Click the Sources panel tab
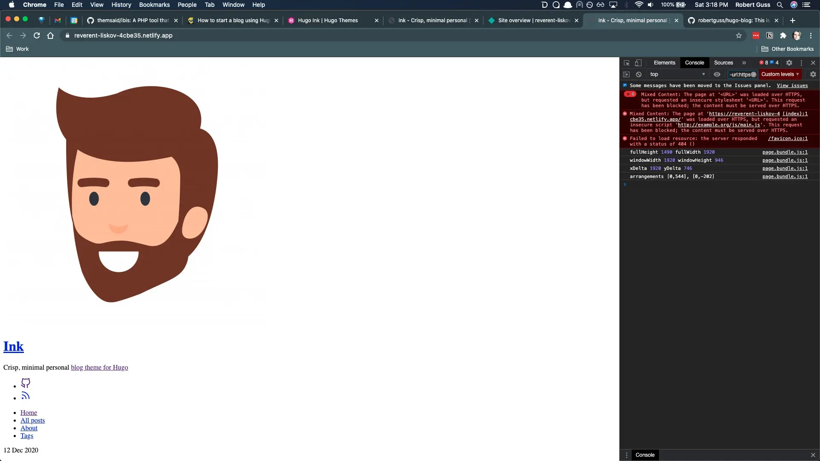This screenshot has height=461, width=820. [723, 62]
